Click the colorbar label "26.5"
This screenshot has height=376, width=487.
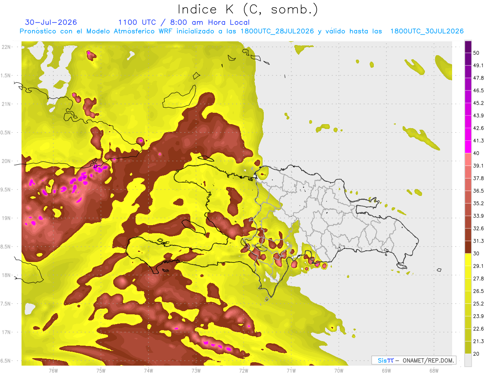coord(478,291)
